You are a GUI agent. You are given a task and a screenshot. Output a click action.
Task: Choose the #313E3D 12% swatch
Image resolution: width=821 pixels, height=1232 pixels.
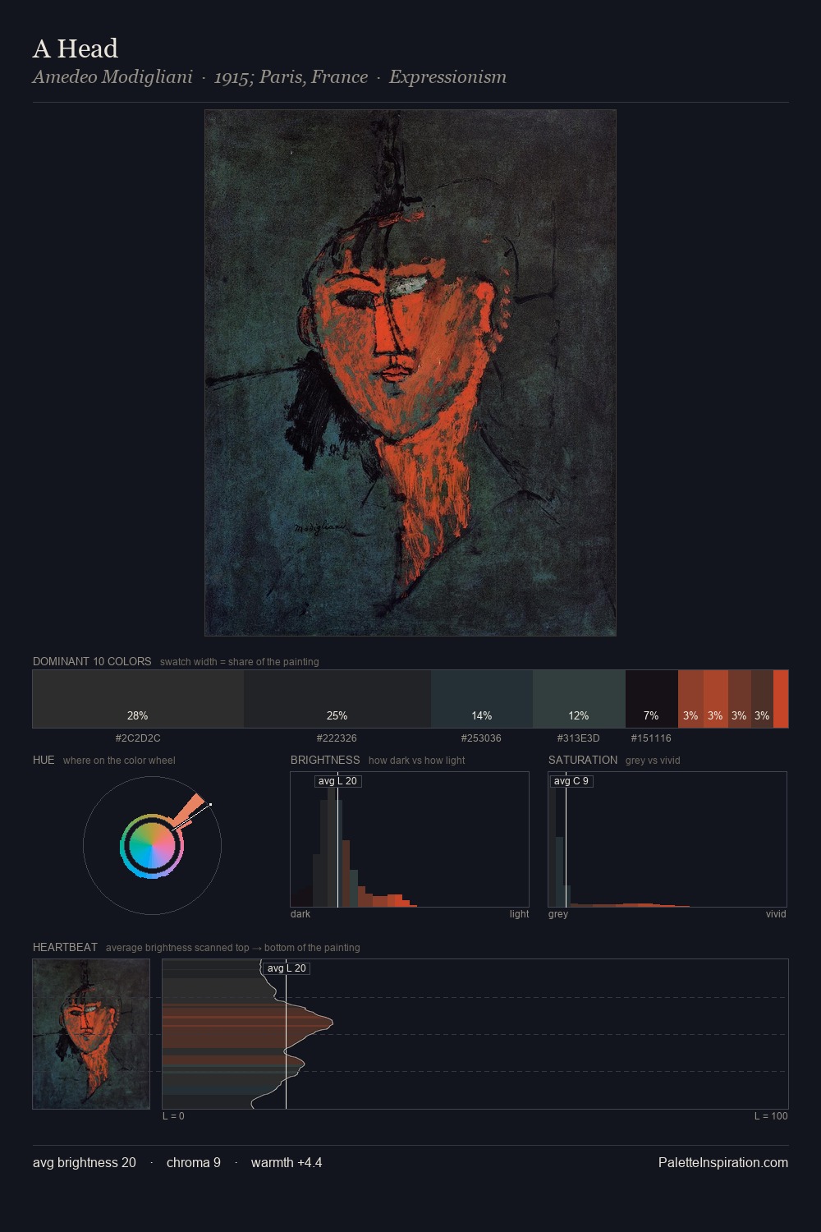(x=579, y=699)
